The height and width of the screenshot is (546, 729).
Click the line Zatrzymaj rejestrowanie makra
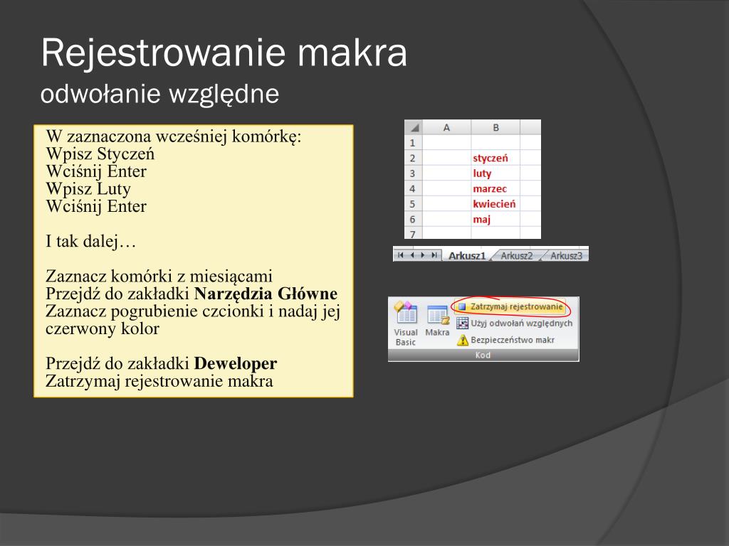(159, 381)
